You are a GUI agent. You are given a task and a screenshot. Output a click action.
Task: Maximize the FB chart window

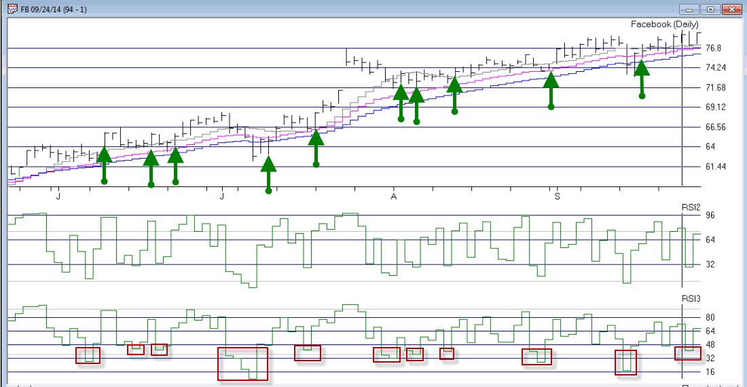710,9
